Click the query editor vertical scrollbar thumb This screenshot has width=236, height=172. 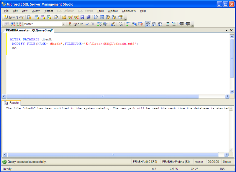point(232,58)
